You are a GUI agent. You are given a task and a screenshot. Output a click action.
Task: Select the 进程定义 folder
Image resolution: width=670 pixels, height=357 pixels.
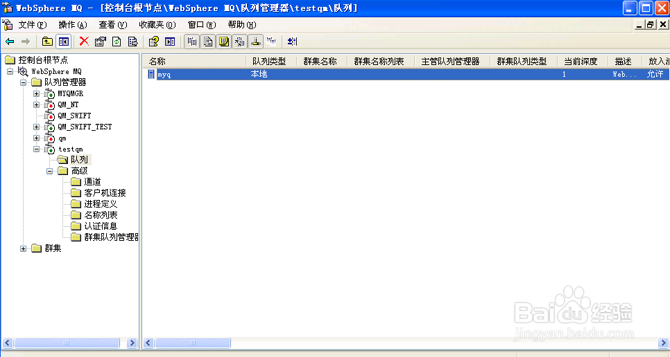pyautogui.click(x=101, y=204)
